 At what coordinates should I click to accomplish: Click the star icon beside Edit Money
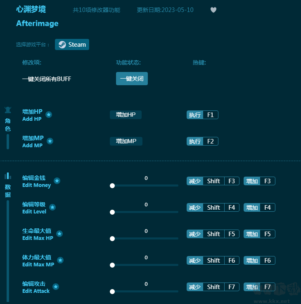[x=57, y=181]
